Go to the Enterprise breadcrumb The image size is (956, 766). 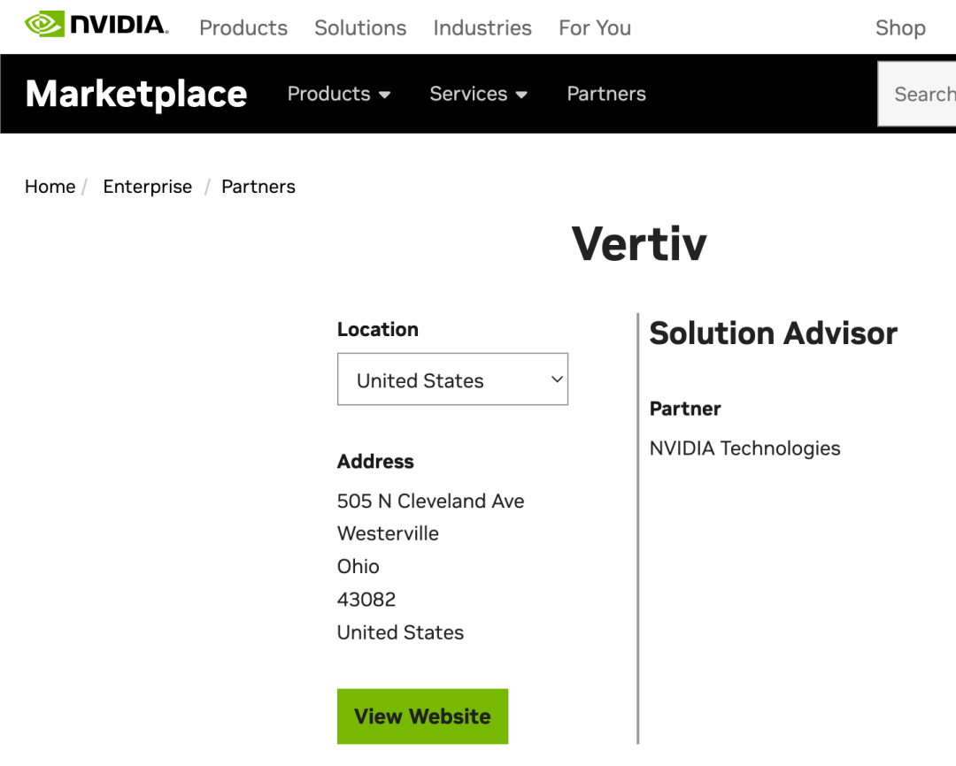coord(148,187)
